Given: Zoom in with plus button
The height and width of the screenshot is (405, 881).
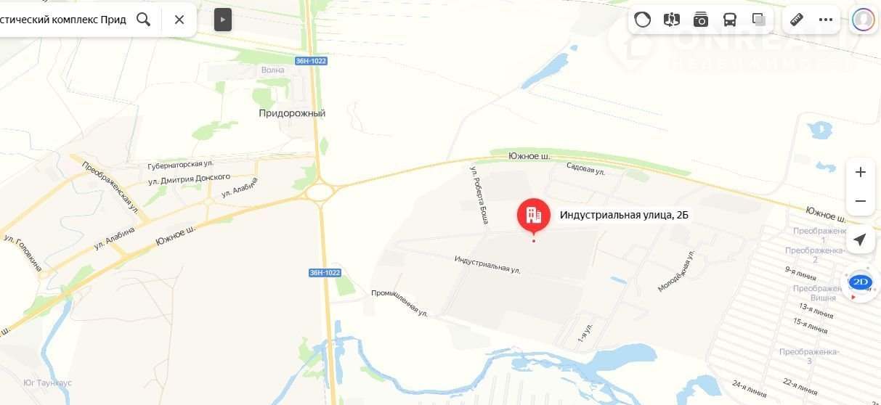Looking at the screenshot, I should coord(861,172).
